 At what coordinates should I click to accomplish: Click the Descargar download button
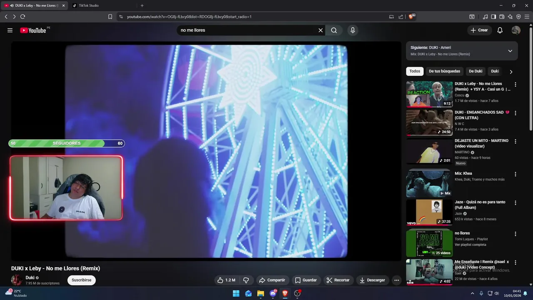point(373,280)
